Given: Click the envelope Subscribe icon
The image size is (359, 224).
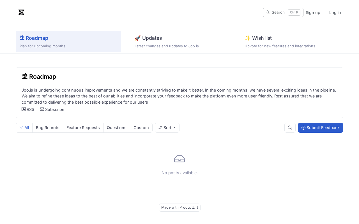Looking at the screenshot, I should (x=42, y=109).
